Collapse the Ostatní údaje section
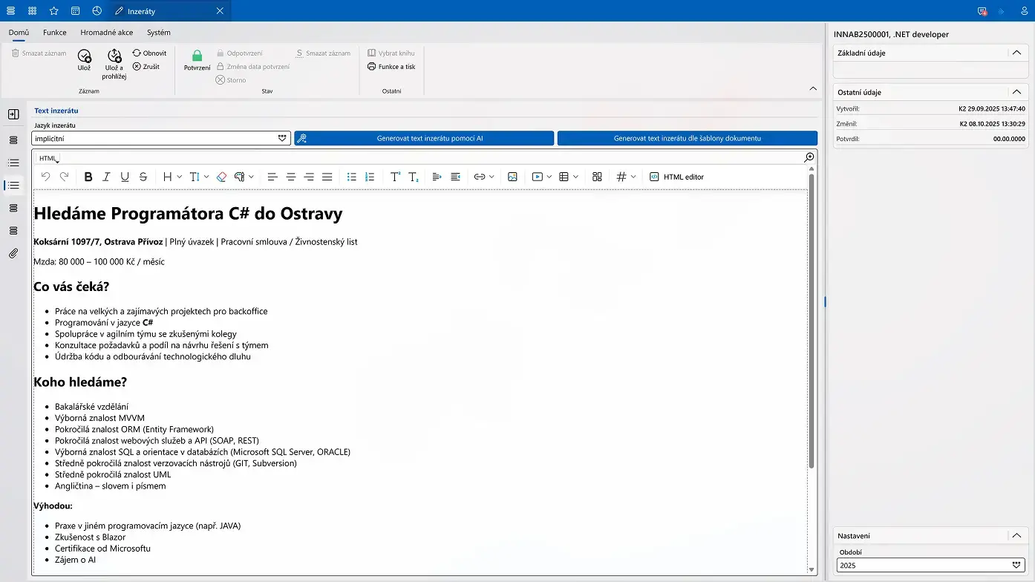The image size is (1035, 582). [x=1016, y=92]
